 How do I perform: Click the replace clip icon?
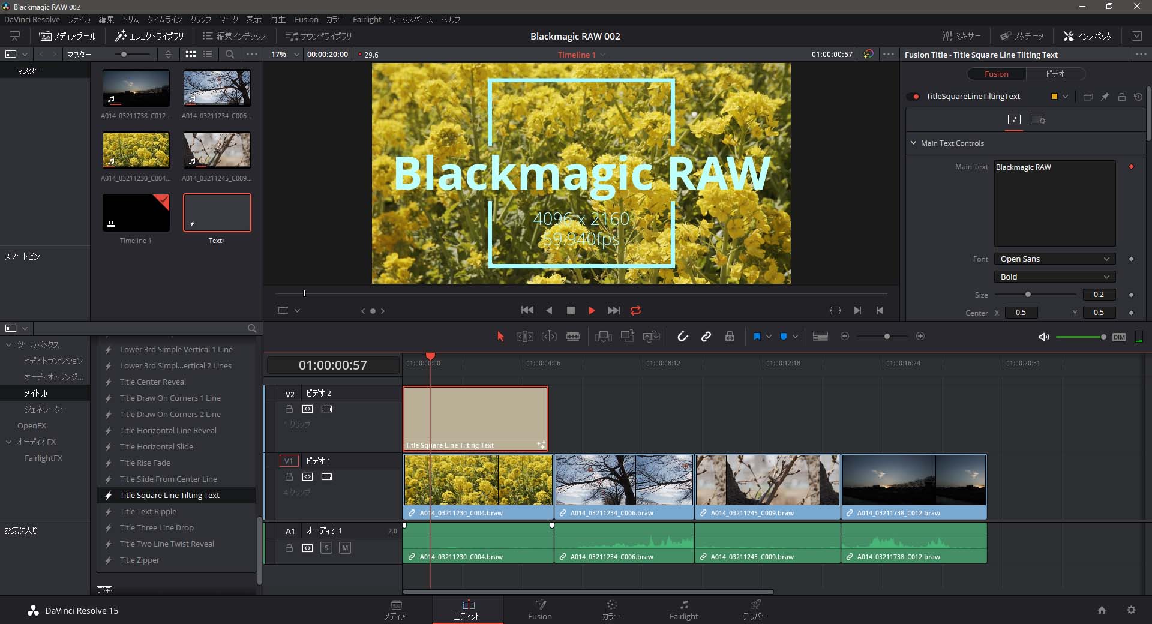point(651,337)
